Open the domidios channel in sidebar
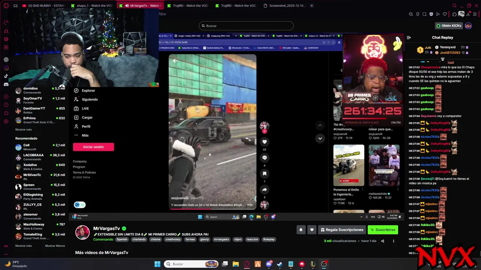This screenshot has width=481, height=270. coord(40,90)
